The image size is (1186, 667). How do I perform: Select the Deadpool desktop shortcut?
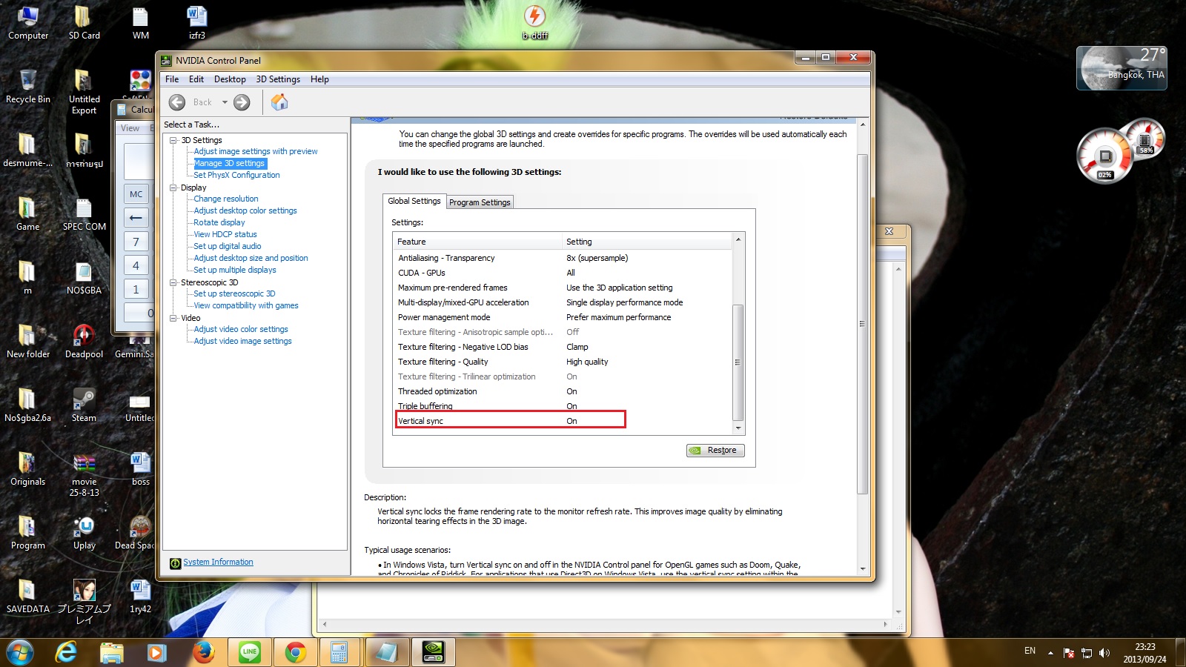[84, 342]
